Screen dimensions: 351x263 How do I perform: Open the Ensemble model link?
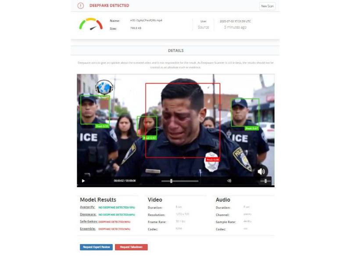[88, 228]
